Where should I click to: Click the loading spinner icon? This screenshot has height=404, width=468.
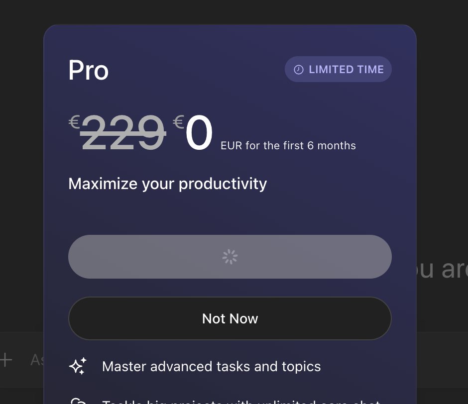coord(230,257)
